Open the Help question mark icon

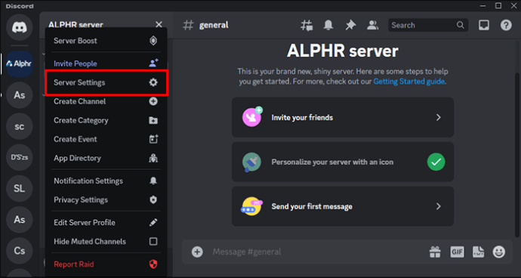point(506,25)
